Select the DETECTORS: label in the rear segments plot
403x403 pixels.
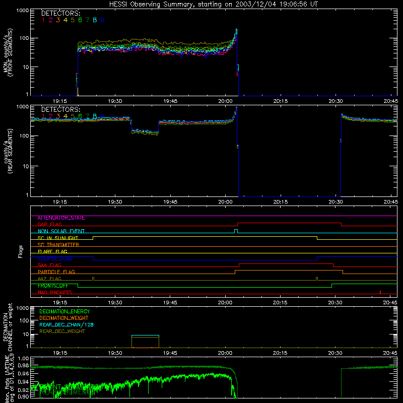point(61,109)
